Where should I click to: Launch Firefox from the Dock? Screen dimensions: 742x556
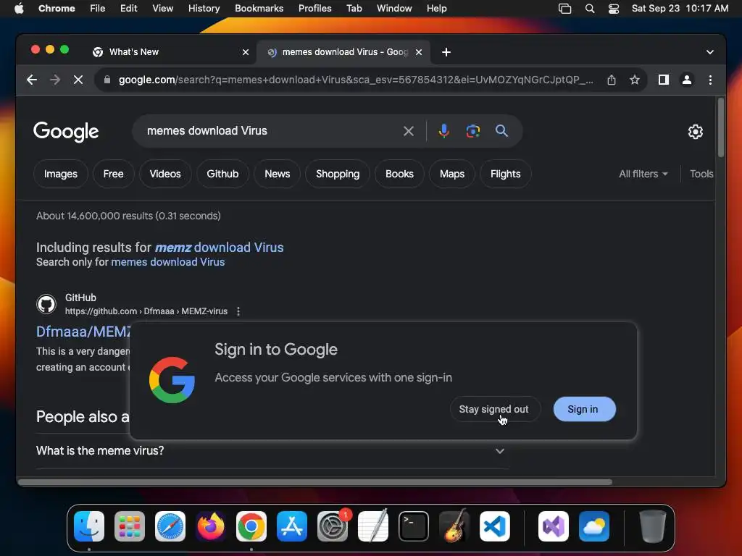(211, 526)
